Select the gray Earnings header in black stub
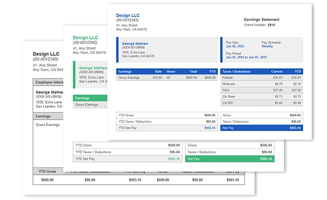 pyautogui.click(x=48, y=116)
